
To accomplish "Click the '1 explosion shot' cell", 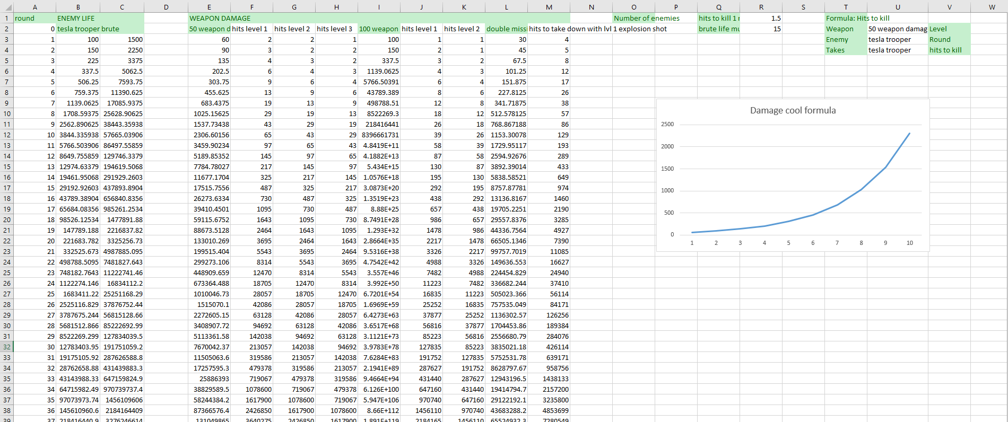I will (640, 29).
